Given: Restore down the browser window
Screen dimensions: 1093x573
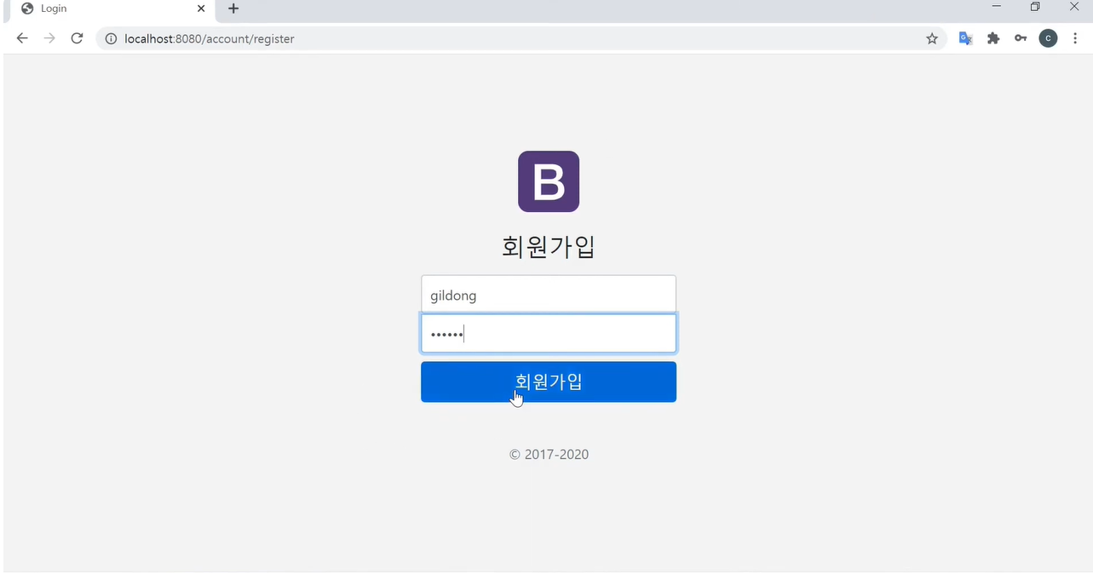Looking at the screenshot, I should (x=1035, y=7).
